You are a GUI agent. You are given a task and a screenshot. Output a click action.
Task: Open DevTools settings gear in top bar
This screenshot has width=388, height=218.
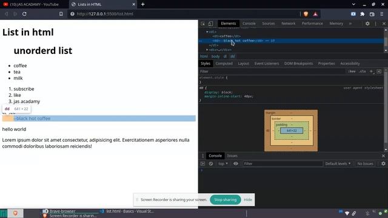click(367, 24)
